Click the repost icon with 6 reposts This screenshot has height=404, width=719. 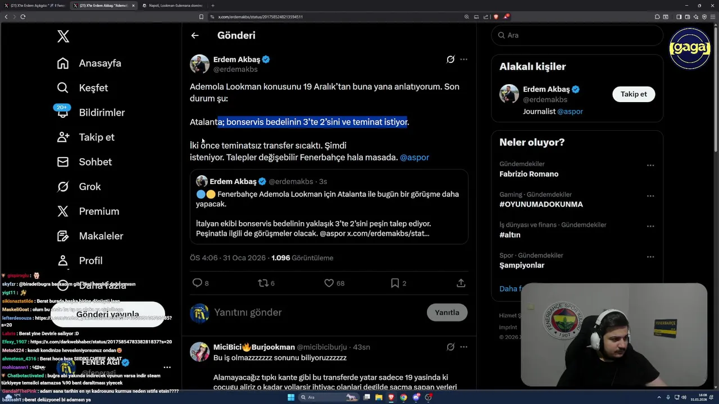[x=263, y=283]
